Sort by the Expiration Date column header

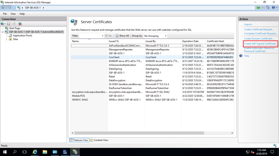coord(193,41)
